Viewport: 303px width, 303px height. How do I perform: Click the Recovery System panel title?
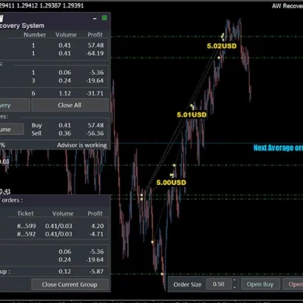click(x=22, y=26)
